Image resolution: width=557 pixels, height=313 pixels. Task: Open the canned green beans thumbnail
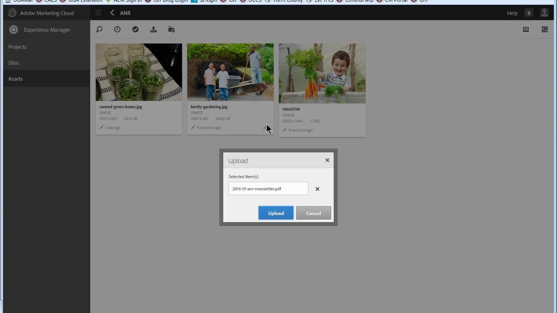coord(139,72)
